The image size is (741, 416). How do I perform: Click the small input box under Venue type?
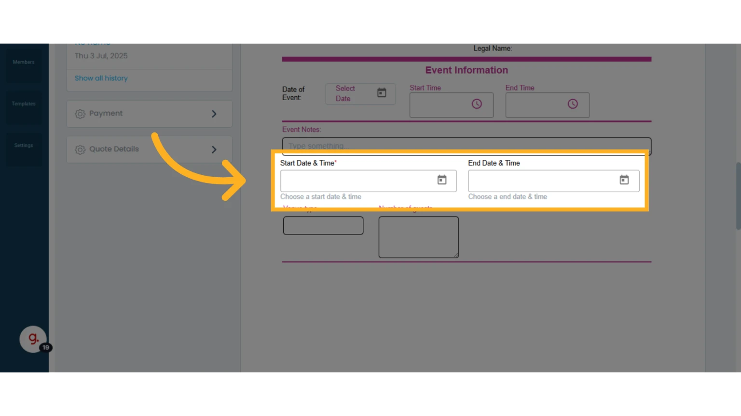tap(323, 225)
